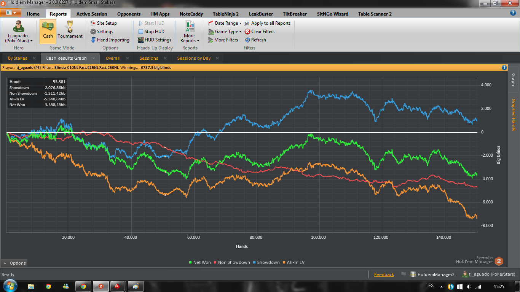
Task: Open Site Setup options
Action: point(104,23)
